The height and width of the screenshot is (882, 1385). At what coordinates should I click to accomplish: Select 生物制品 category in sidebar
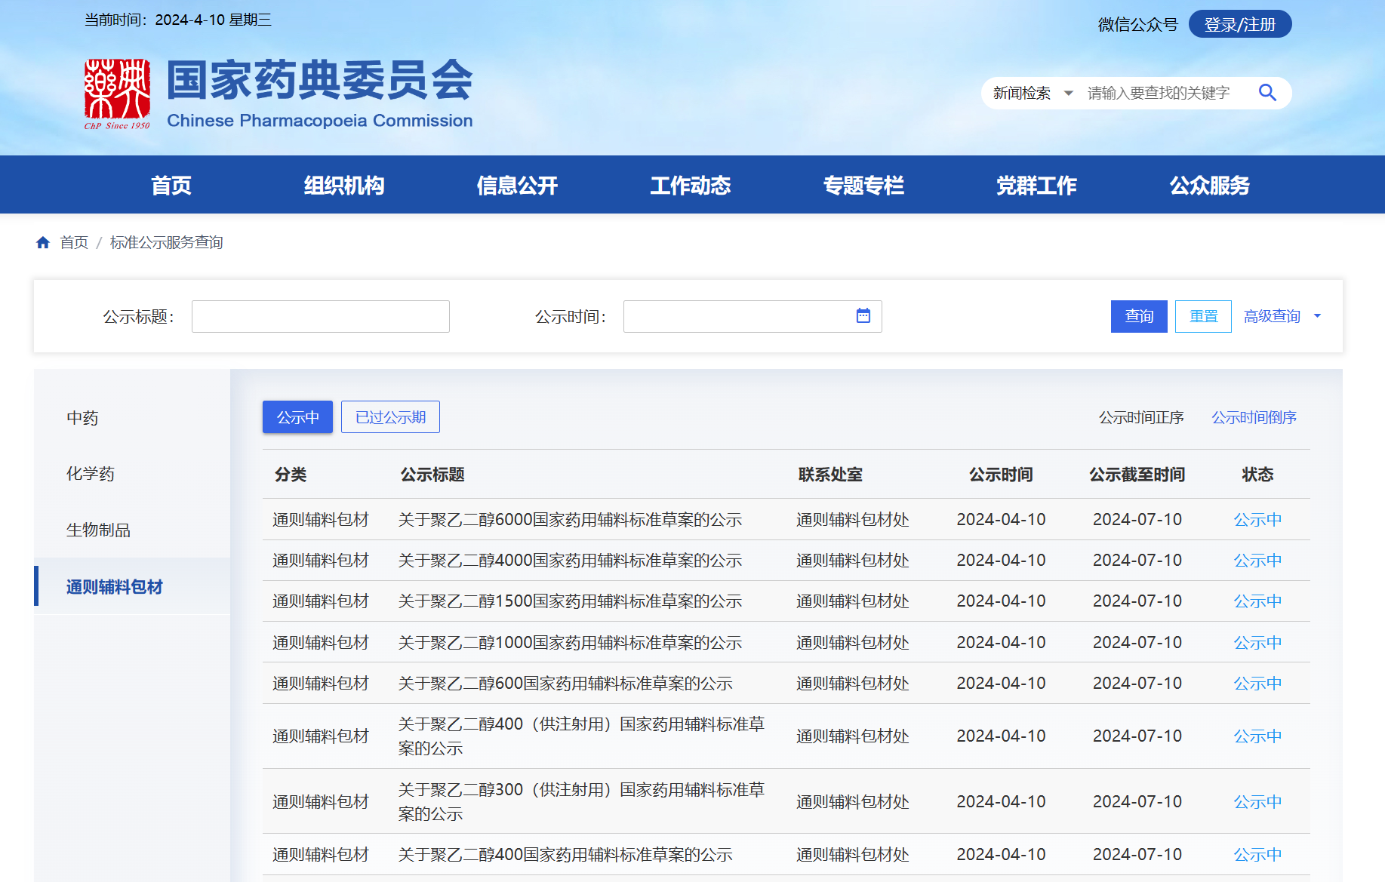[98, 530]
